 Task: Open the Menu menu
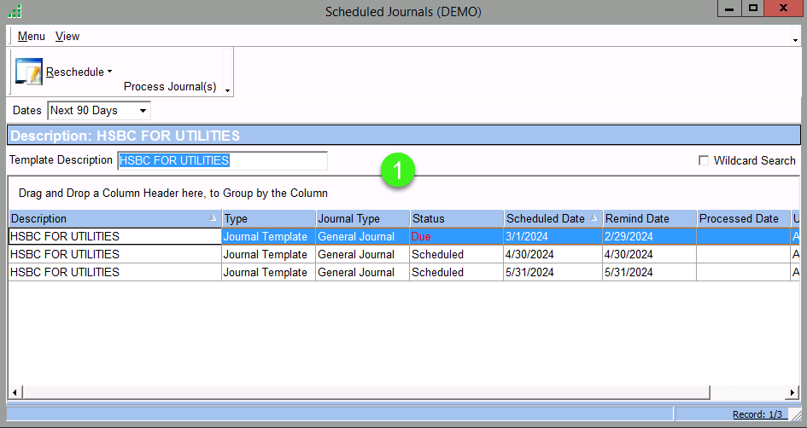(x=32, y=37)
